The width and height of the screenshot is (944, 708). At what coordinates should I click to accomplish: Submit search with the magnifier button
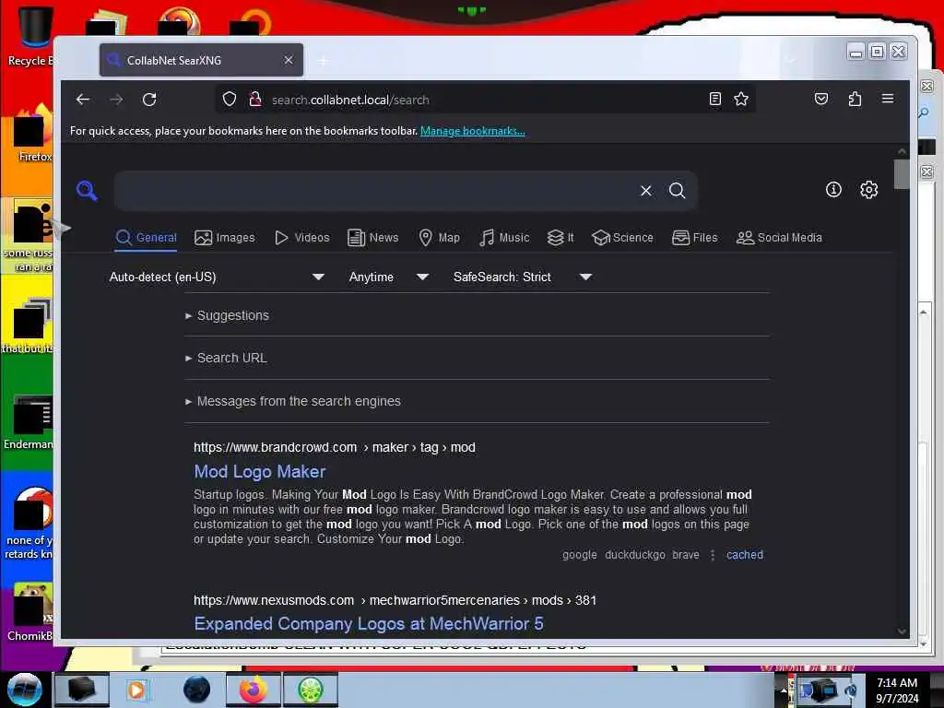pyautogui.click(x=678, y=191)
